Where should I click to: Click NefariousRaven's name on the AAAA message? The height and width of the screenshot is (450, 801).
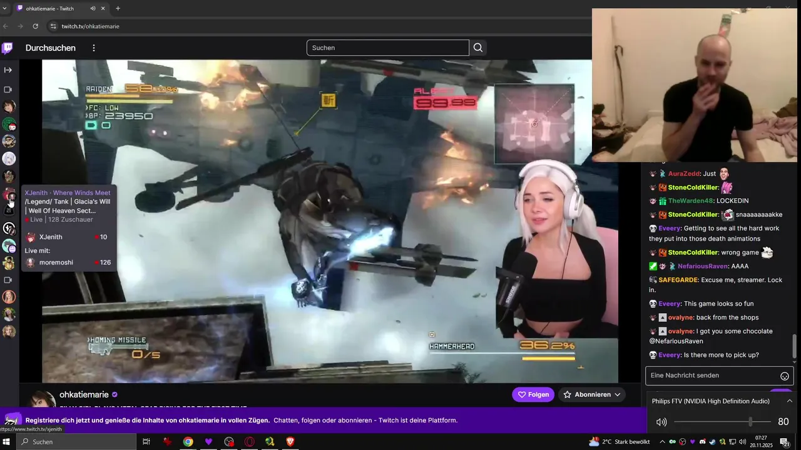pos(704,266)
